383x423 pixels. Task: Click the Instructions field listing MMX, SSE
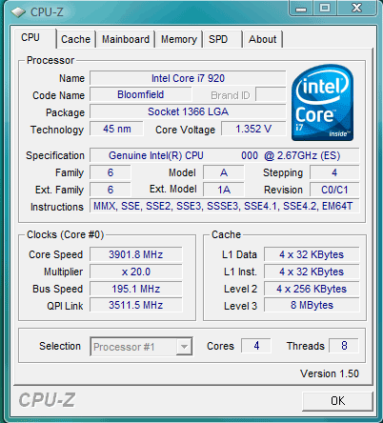pyautogui.click(x=224, y=206)
